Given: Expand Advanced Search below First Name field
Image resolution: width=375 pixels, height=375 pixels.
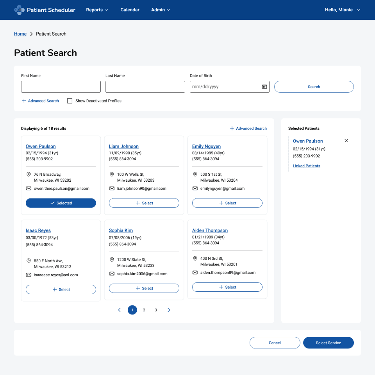Looking at the screenshot, I should (40, 101).
